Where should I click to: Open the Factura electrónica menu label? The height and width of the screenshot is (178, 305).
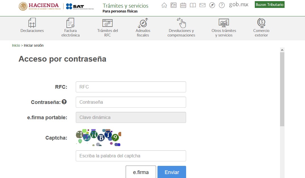click(x=70, y=33)
